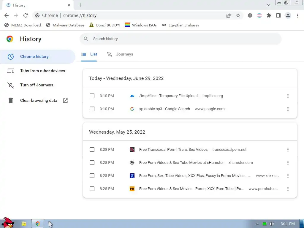
Task: Open /tmp/files - Temporary File Upload link
Action: pos(168,96)
